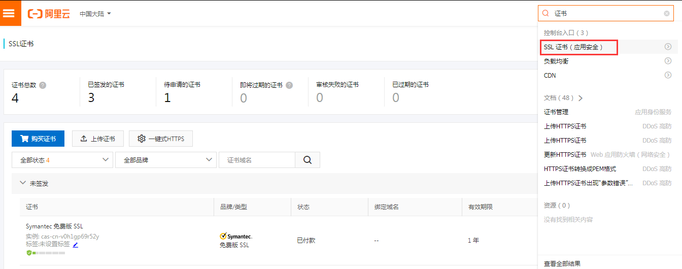Viewport: 682px width, 269px height.
Task: Click the 已签发的证书 count of 3
Action: (x=91, y=98)
